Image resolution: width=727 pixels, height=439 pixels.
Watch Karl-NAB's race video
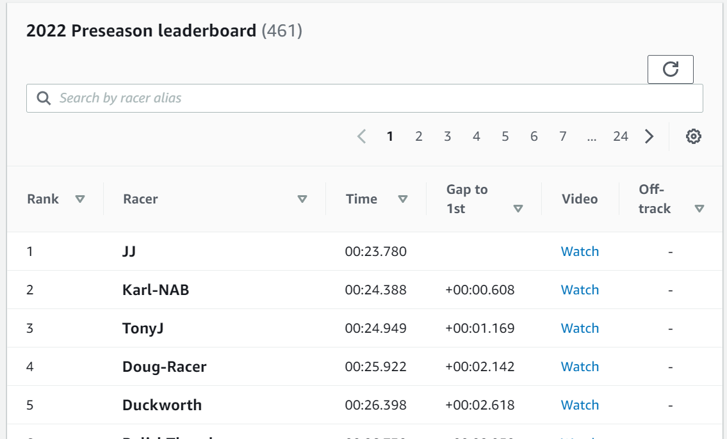coord(580,290)
